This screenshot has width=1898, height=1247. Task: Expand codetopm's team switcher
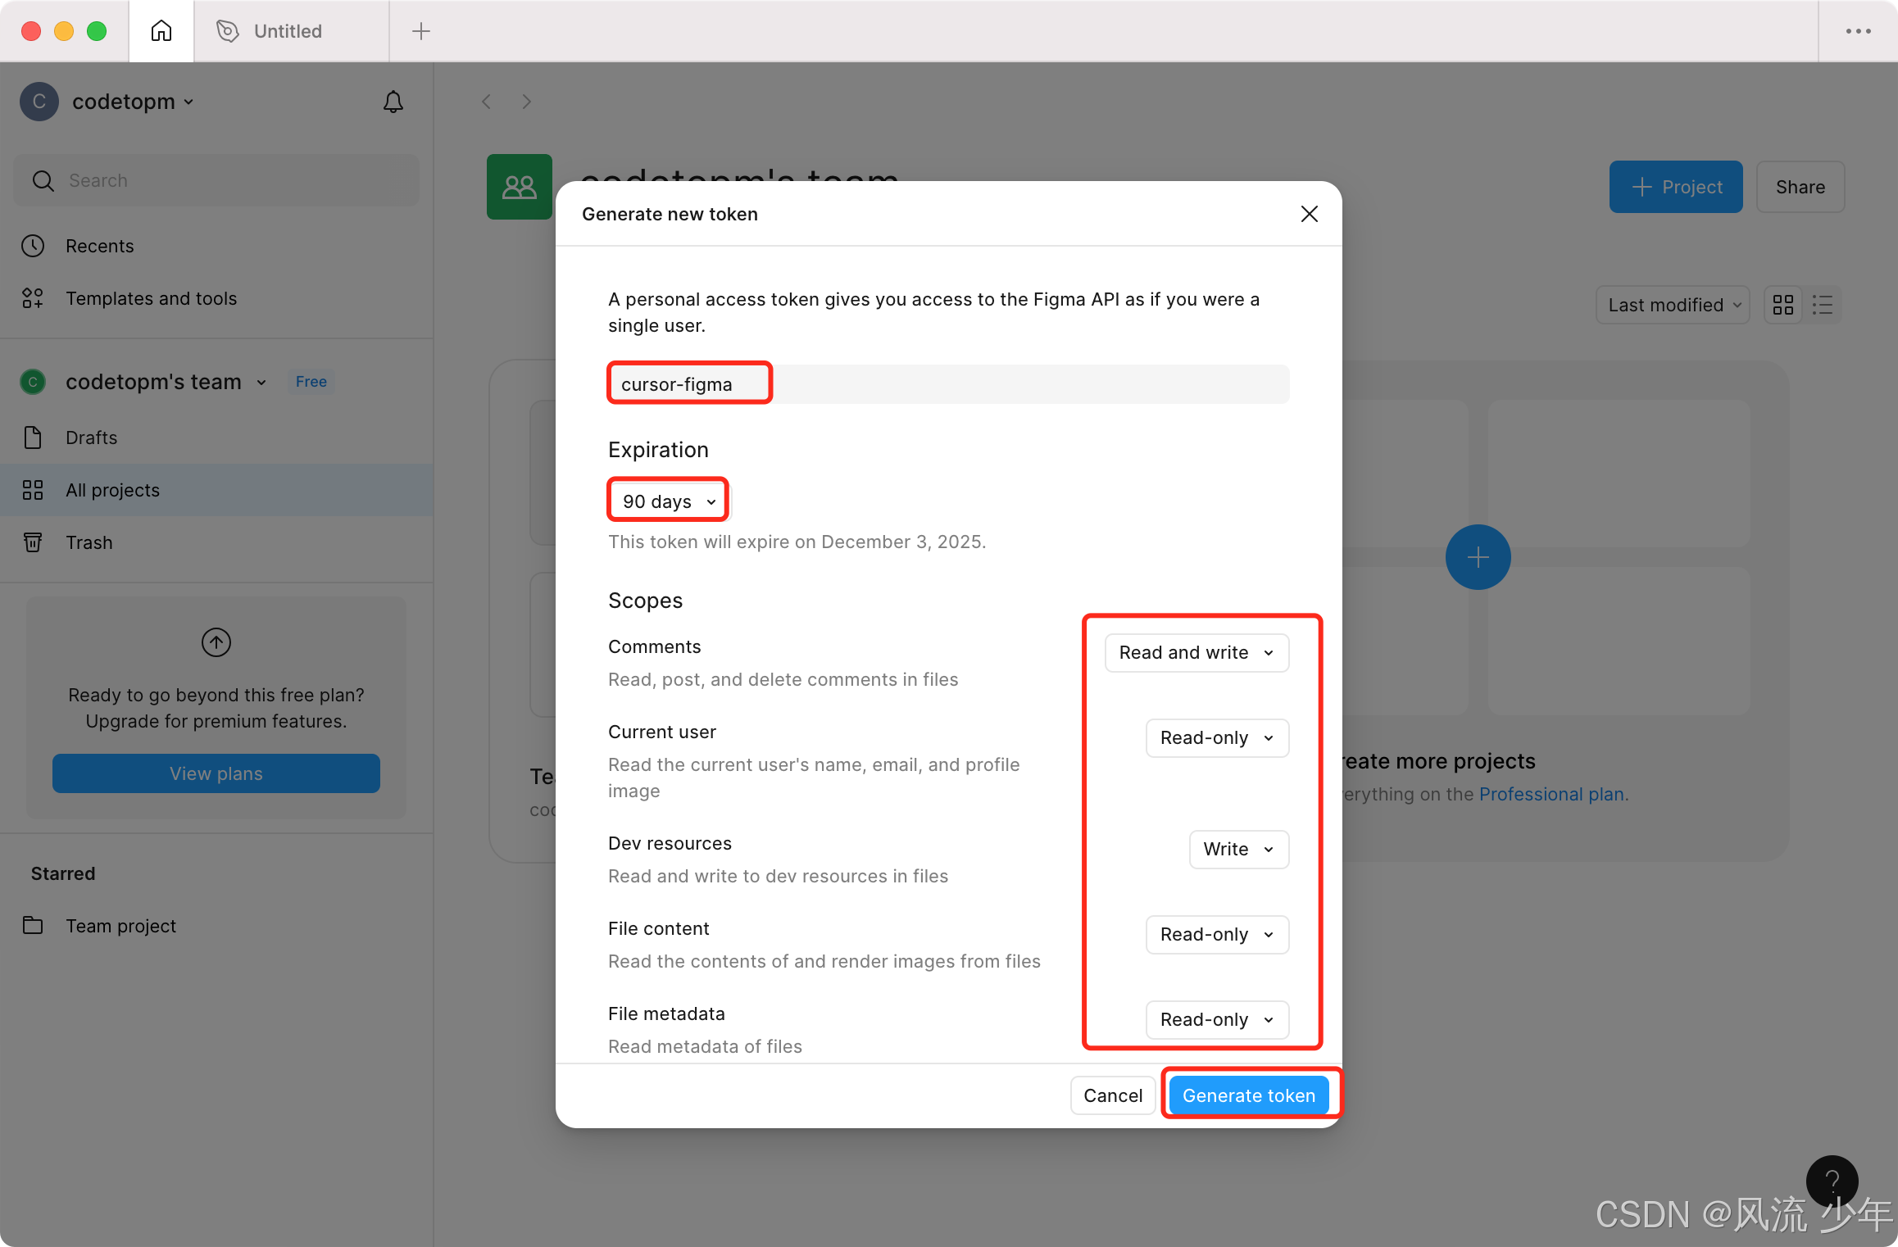tap(261, 382)
